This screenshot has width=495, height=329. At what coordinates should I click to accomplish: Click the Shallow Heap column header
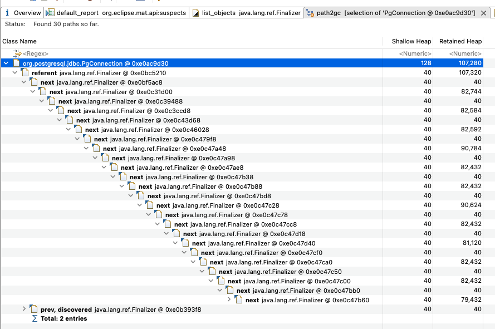pos(411,41)
